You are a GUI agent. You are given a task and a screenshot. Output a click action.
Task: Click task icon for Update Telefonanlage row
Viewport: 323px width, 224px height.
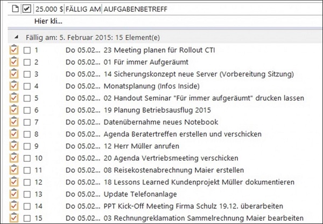coord(14,194)
